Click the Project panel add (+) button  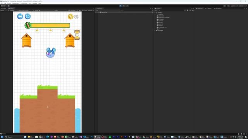coord(155,10)
